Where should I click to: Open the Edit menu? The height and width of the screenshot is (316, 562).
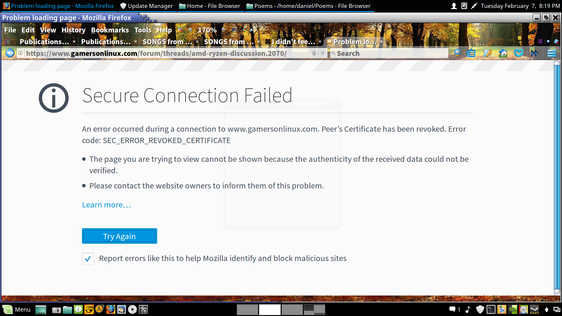(28, 30)
